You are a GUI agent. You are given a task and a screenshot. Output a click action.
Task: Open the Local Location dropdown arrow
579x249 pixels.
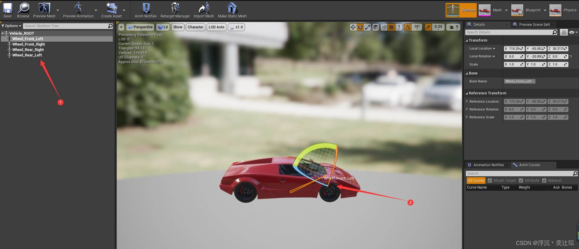point(494,49)
